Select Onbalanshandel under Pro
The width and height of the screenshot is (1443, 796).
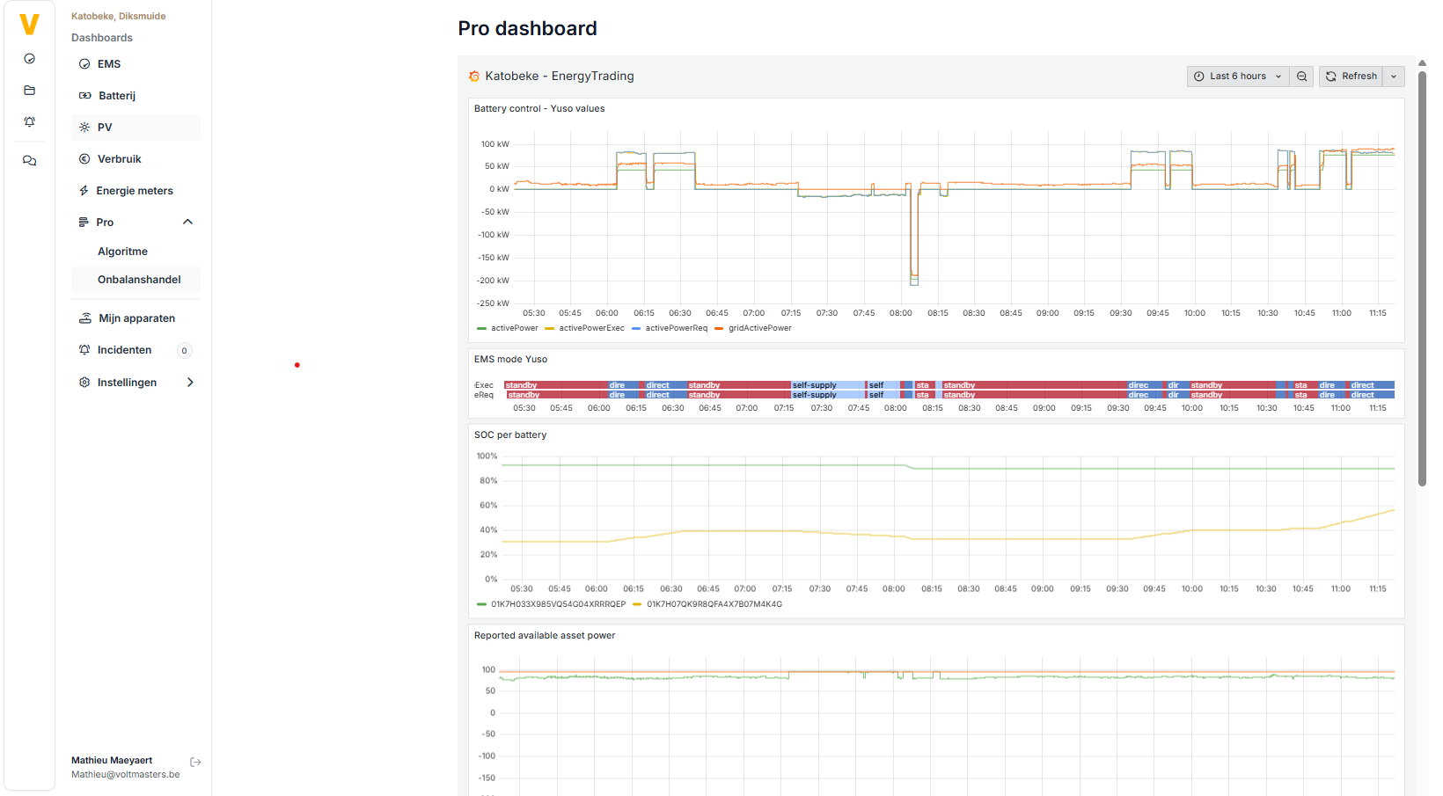pyautogui.click(x=139, y=280)
